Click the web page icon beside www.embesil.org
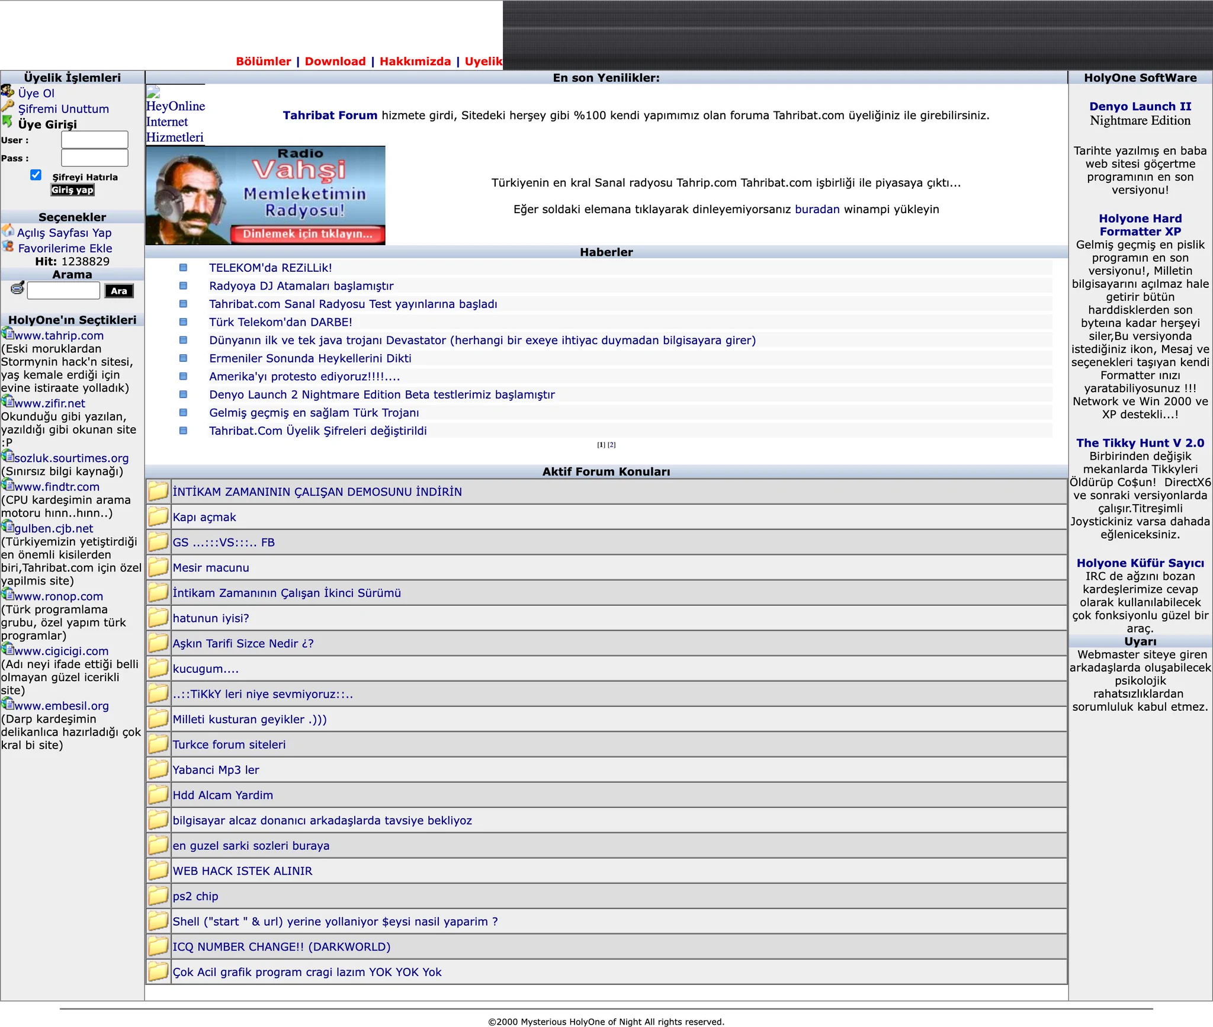 click(x=7, y=704)
